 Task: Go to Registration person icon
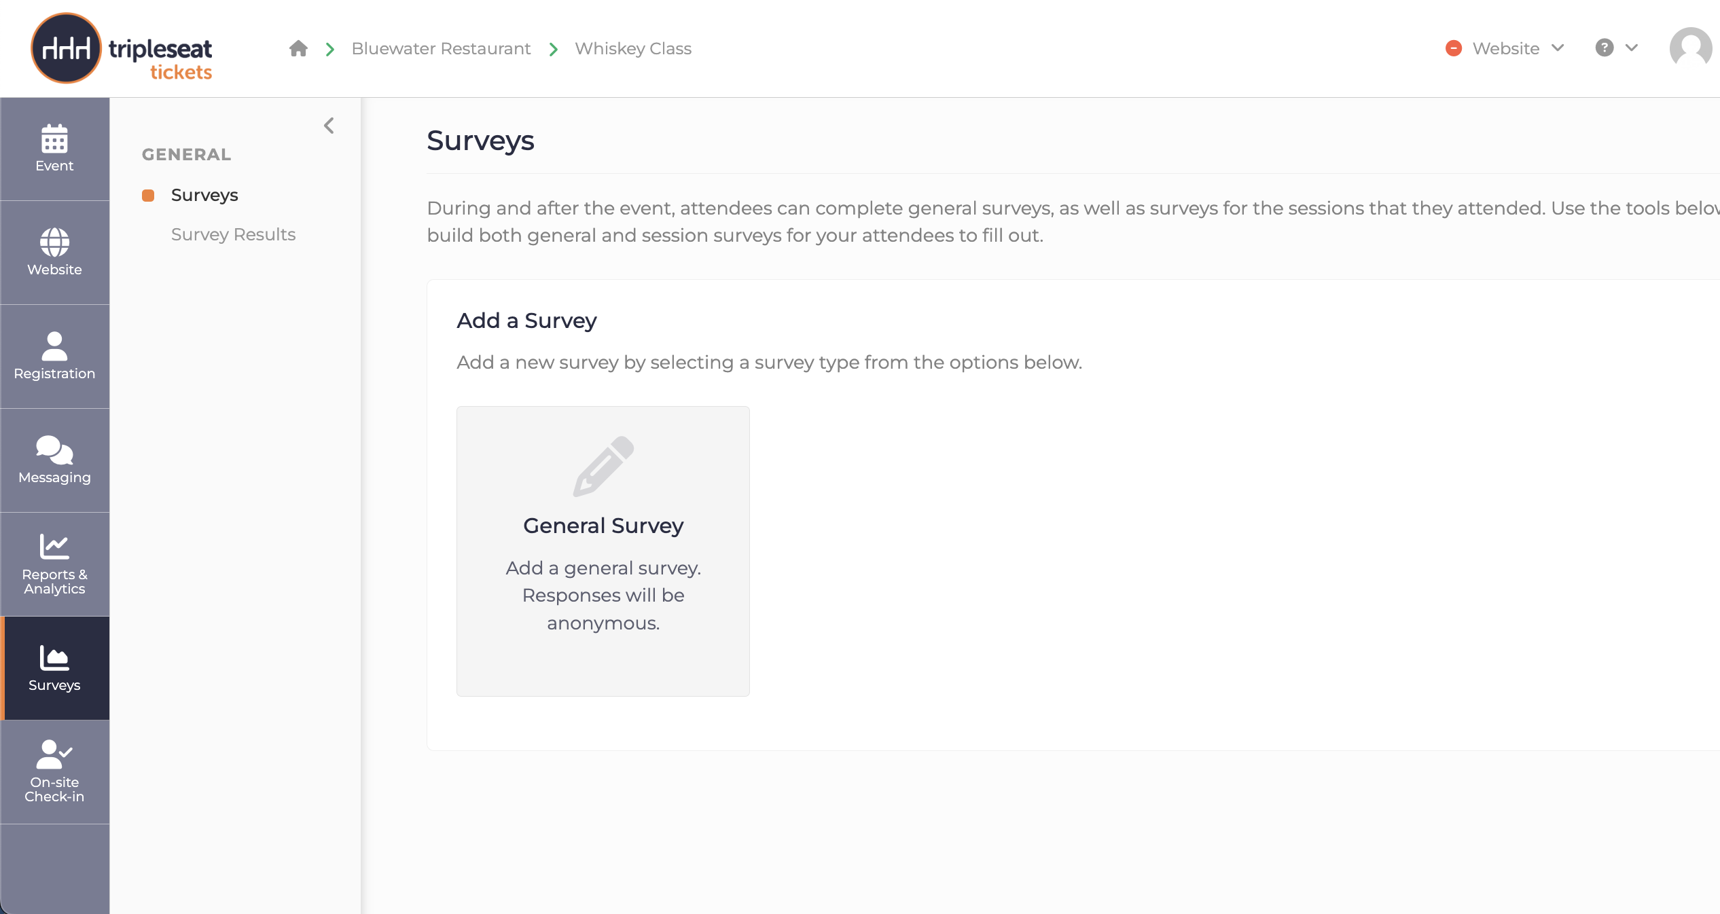coord(54,346)
